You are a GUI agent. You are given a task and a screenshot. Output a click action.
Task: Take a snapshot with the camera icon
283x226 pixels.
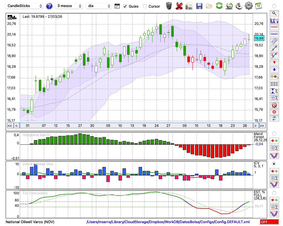click(189, 6)
